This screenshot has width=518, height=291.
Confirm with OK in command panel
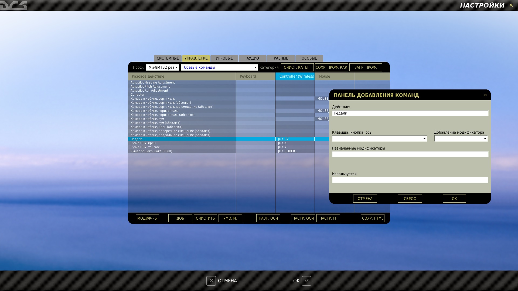(x=454, y=199)
